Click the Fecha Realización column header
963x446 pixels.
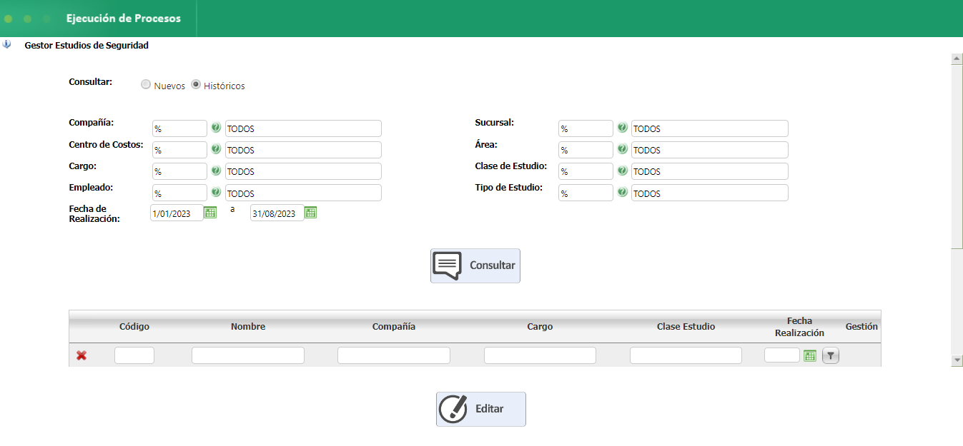coord(799,327)
